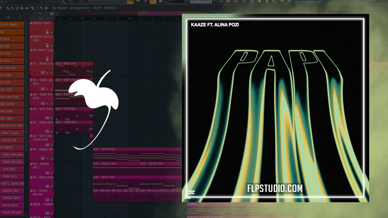The image size is (388, 218).
Task: Select the 'BA - REESE BASS' clip in playlist
Action: (x=137, y=182)
